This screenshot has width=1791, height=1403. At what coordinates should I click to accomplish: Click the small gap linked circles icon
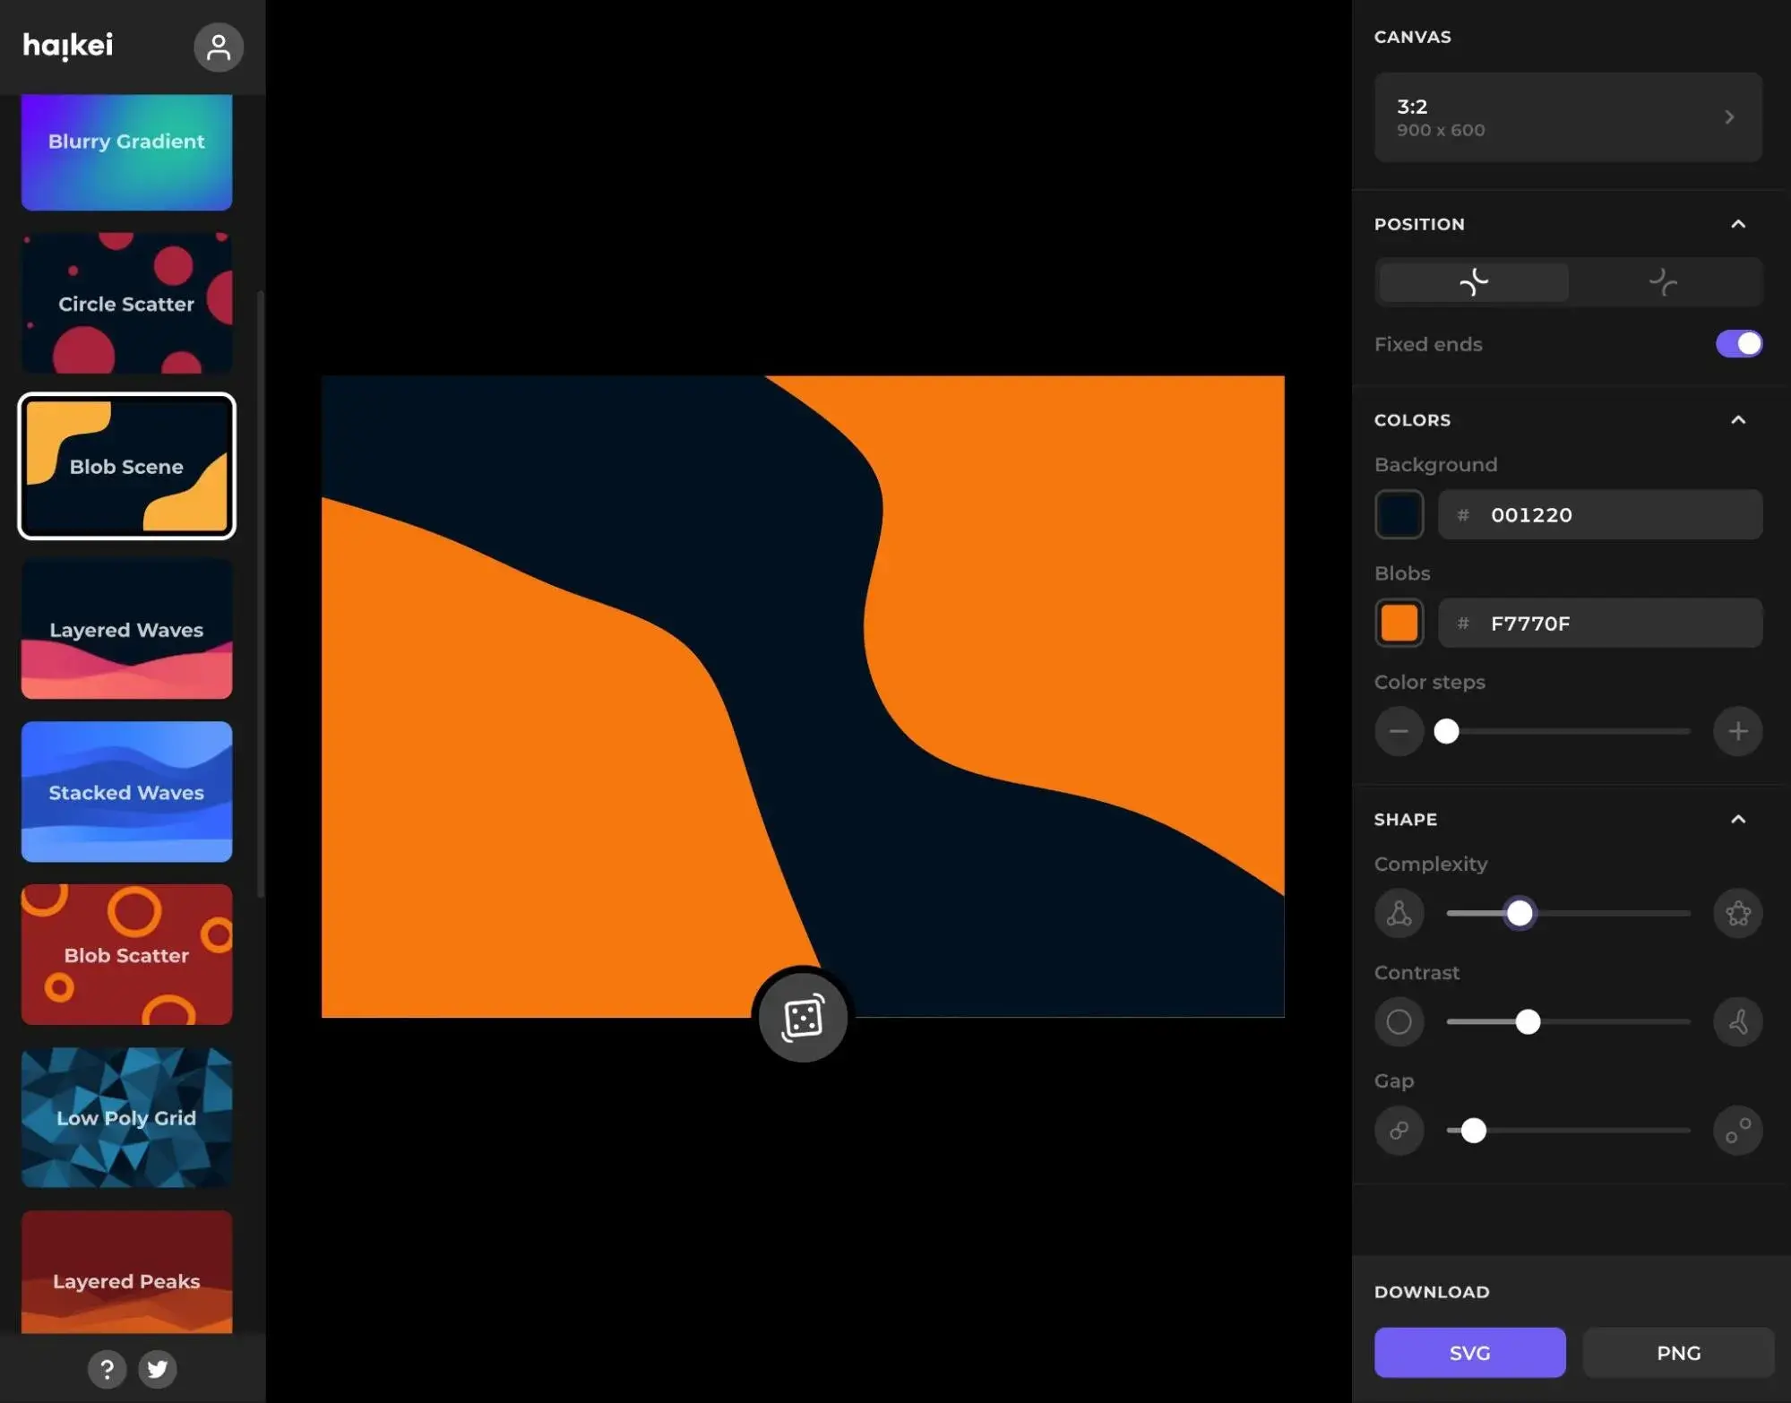pos(1399,1130)
